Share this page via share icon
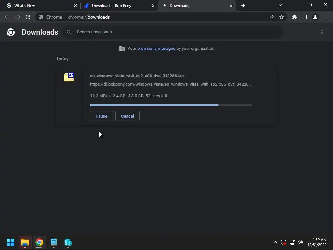Screen dimensions: 333x250 (271, 17)
